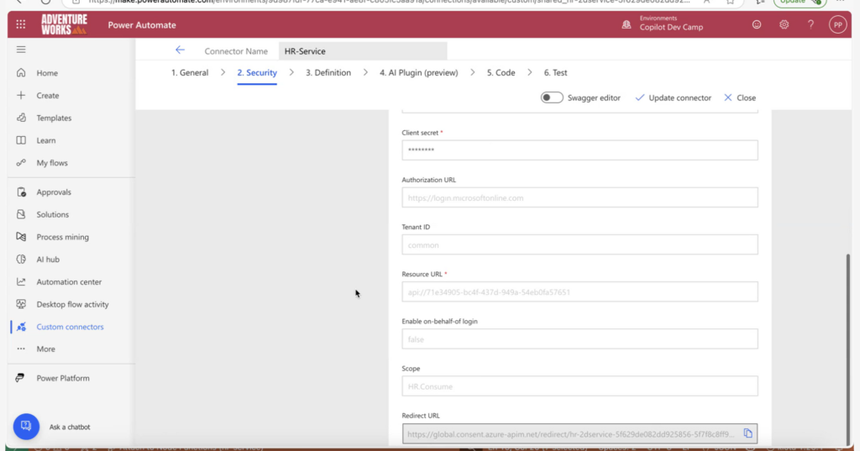The height and width of the screenshot is (451, 860).
Task: Click Update connector
Action: [x=673, y=97]
